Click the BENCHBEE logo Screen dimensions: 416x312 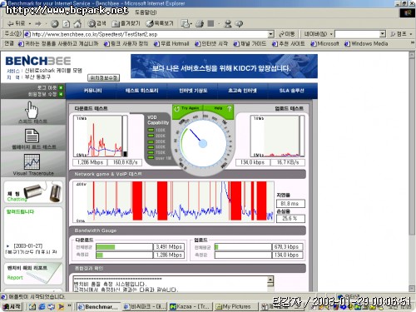(38, 61)
